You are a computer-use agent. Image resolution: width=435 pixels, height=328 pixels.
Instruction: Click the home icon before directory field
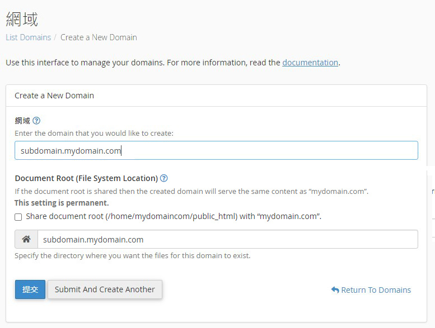click(26, 239)
